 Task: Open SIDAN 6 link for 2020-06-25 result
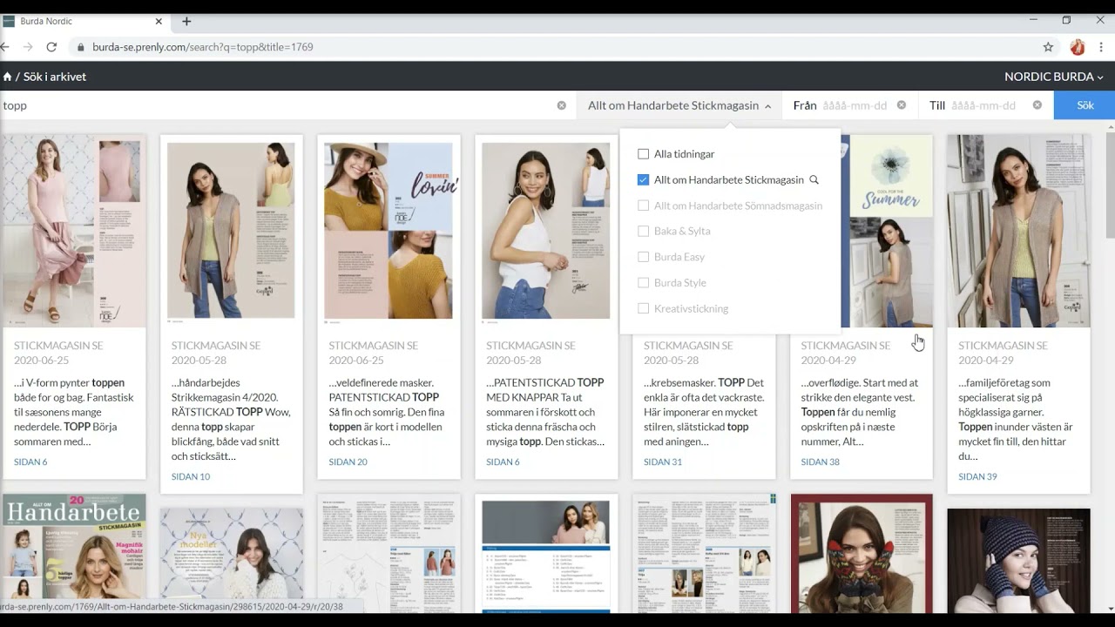[30, 462]
